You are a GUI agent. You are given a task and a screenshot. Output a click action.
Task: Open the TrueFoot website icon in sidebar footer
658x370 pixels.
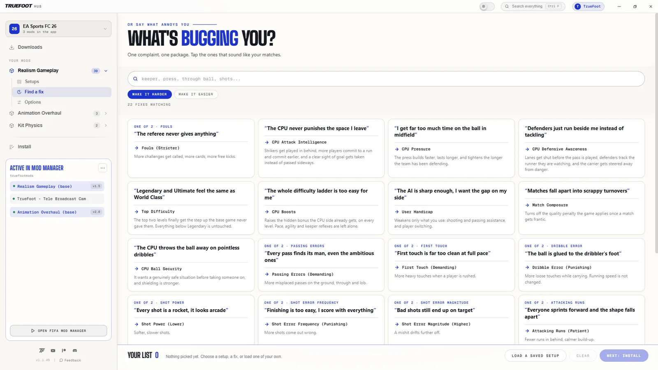(42, 351)
